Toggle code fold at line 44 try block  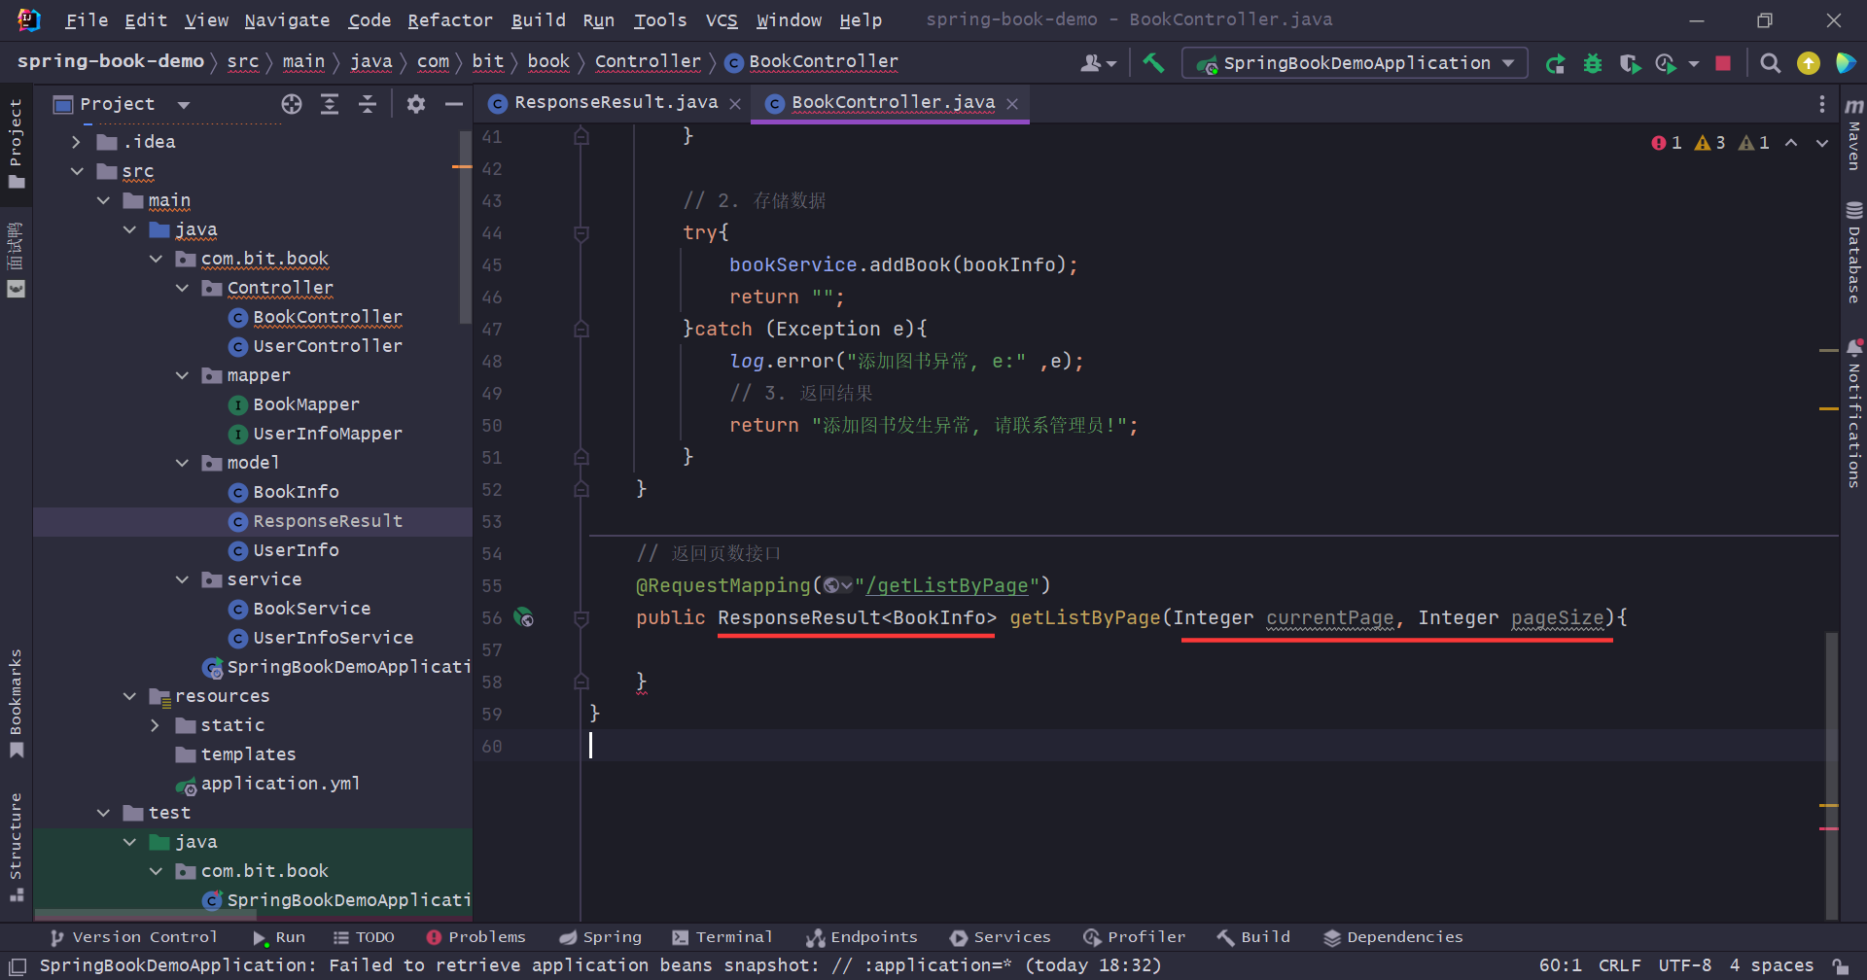click(581, 233)
